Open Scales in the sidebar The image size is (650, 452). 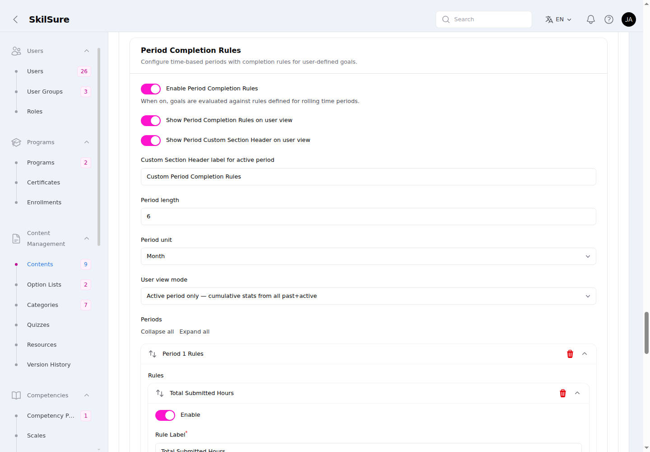tap(36, 436)
